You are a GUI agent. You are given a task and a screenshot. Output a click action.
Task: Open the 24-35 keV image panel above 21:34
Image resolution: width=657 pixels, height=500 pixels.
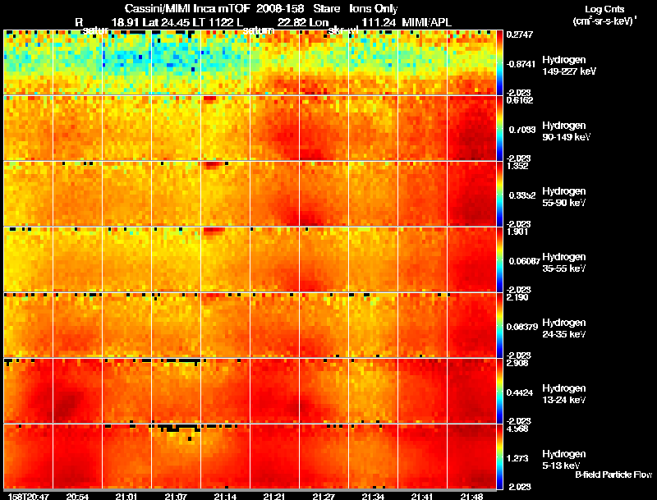[373, 325]
